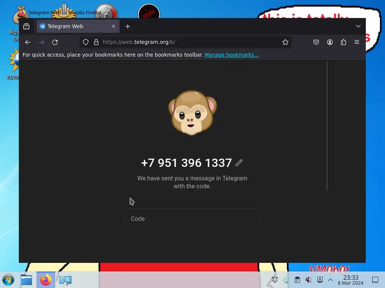Image resolution: width=385 pixels, height=288 pixels.
Task: Click the Firefox taskbar button
Action: (x=46, y=280)
